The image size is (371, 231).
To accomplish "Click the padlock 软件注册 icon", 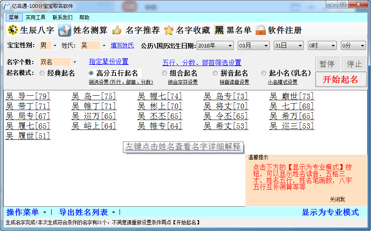I will [261, 30].
